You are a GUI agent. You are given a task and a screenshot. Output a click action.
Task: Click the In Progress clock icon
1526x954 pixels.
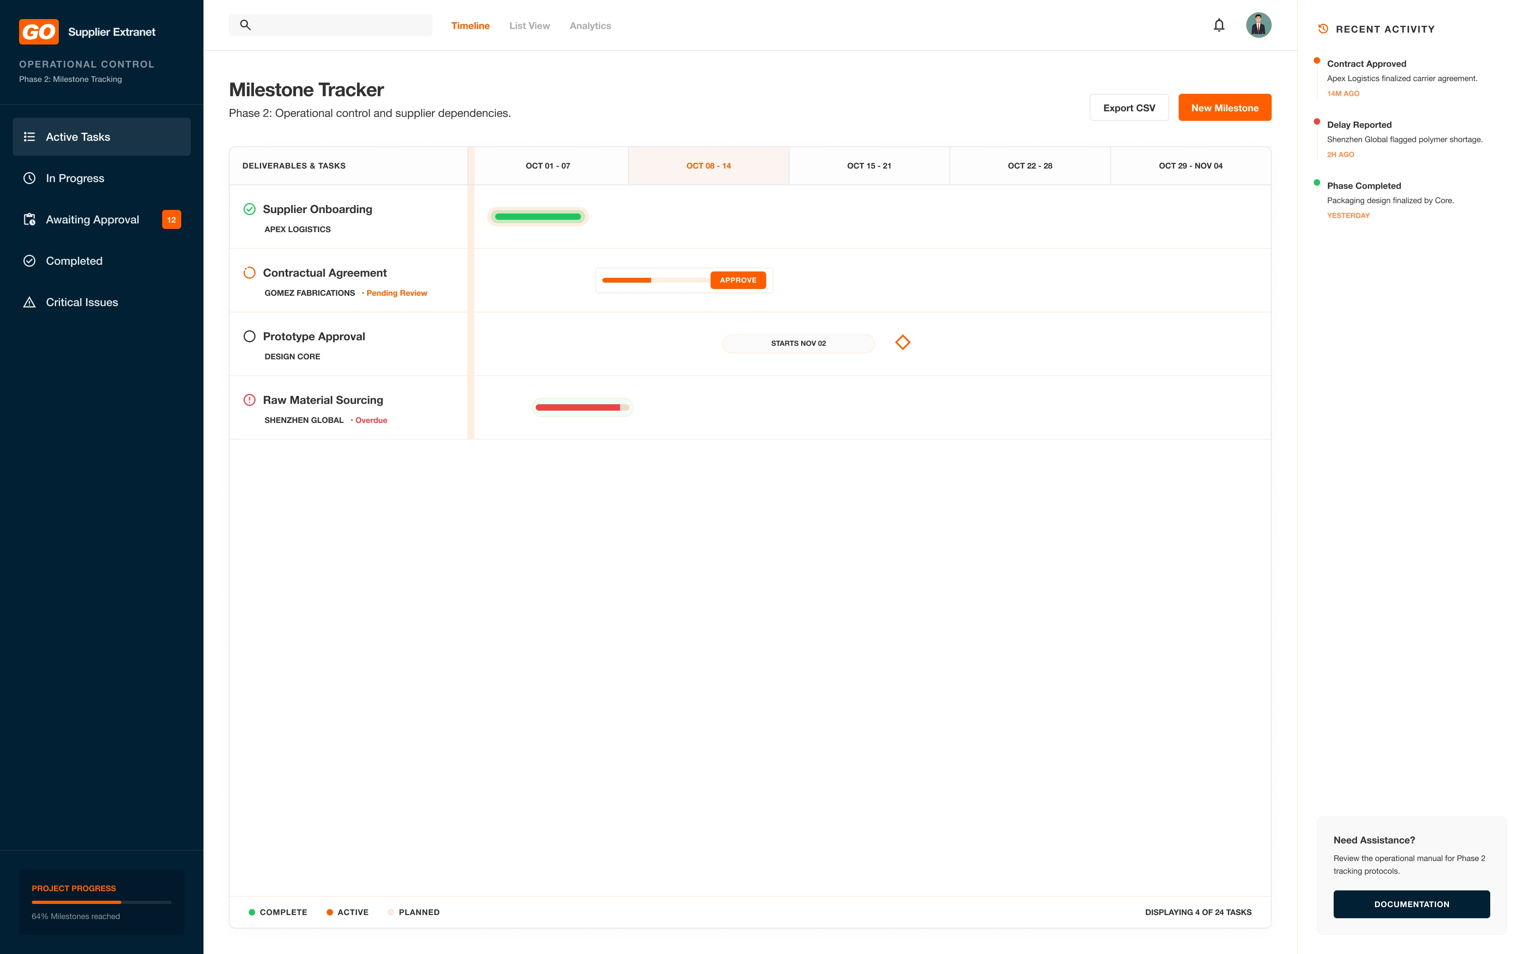click(x=29, y=178)
